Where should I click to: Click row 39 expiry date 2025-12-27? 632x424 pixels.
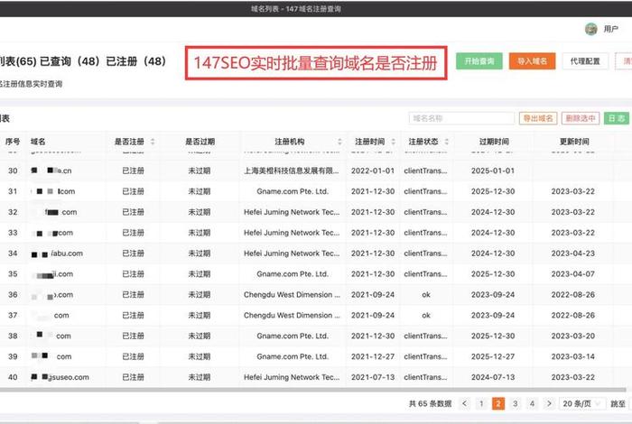pyautogui.click(x=493, y=356)
